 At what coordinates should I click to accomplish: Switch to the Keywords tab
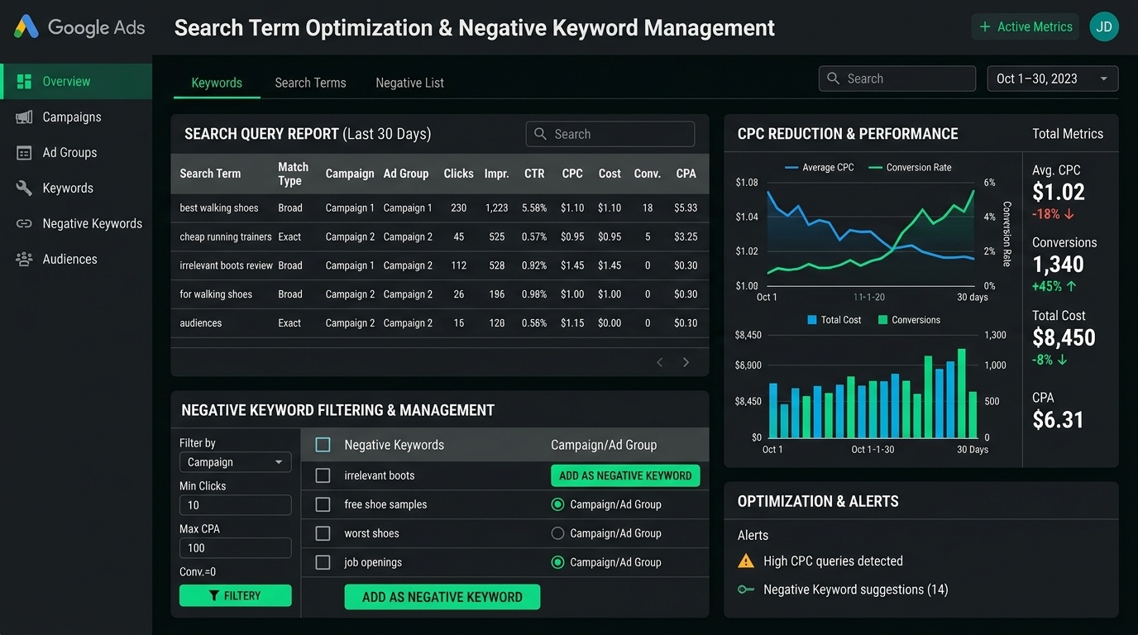click(x=217, y=83)
